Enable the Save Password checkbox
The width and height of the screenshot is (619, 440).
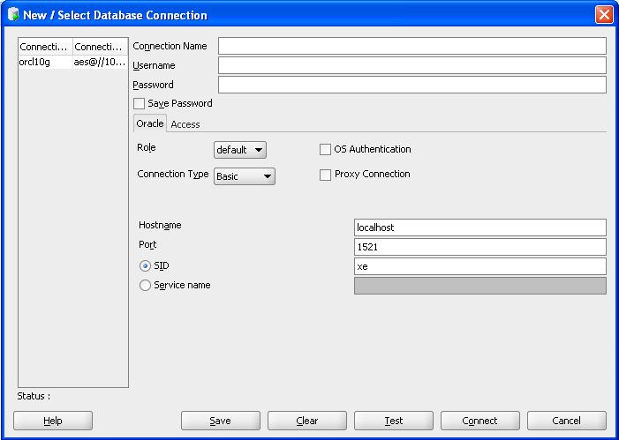139,104
